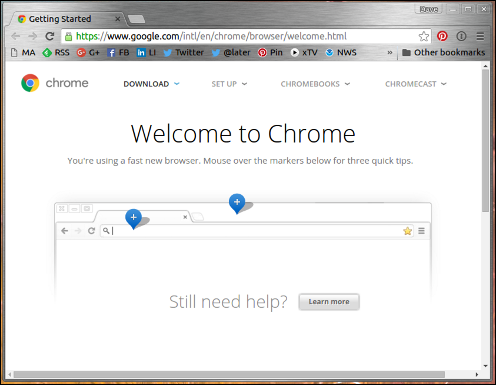Viewport: 496px width, 385px height.
Task: Click the green padlock security icon
Action: tap(68, 36)
